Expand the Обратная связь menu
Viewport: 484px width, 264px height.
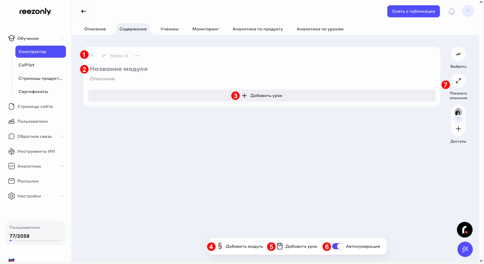point(63,136)
